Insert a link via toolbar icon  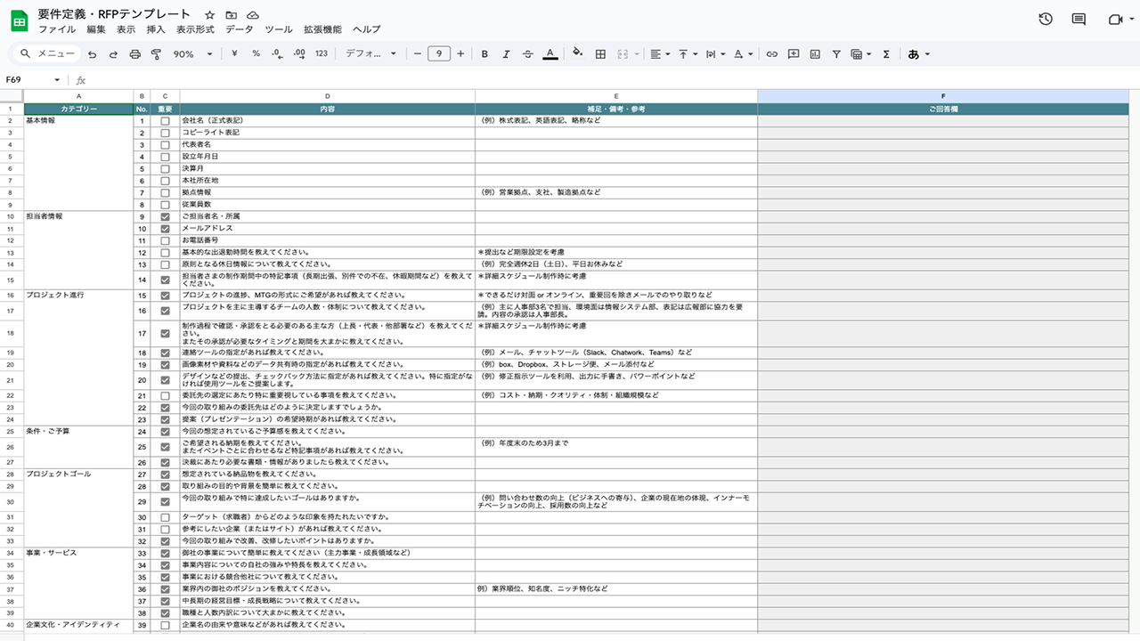pyautogui.click(x=772, y=54)
